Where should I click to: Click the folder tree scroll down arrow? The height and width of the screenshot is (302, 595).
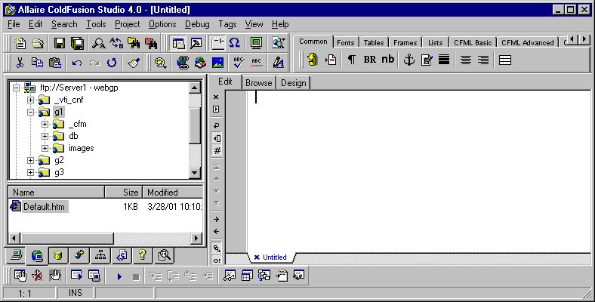pos(195,173)
